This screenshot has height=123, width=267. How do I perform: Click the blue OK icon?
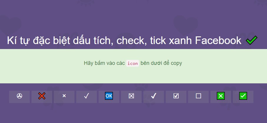109,96
